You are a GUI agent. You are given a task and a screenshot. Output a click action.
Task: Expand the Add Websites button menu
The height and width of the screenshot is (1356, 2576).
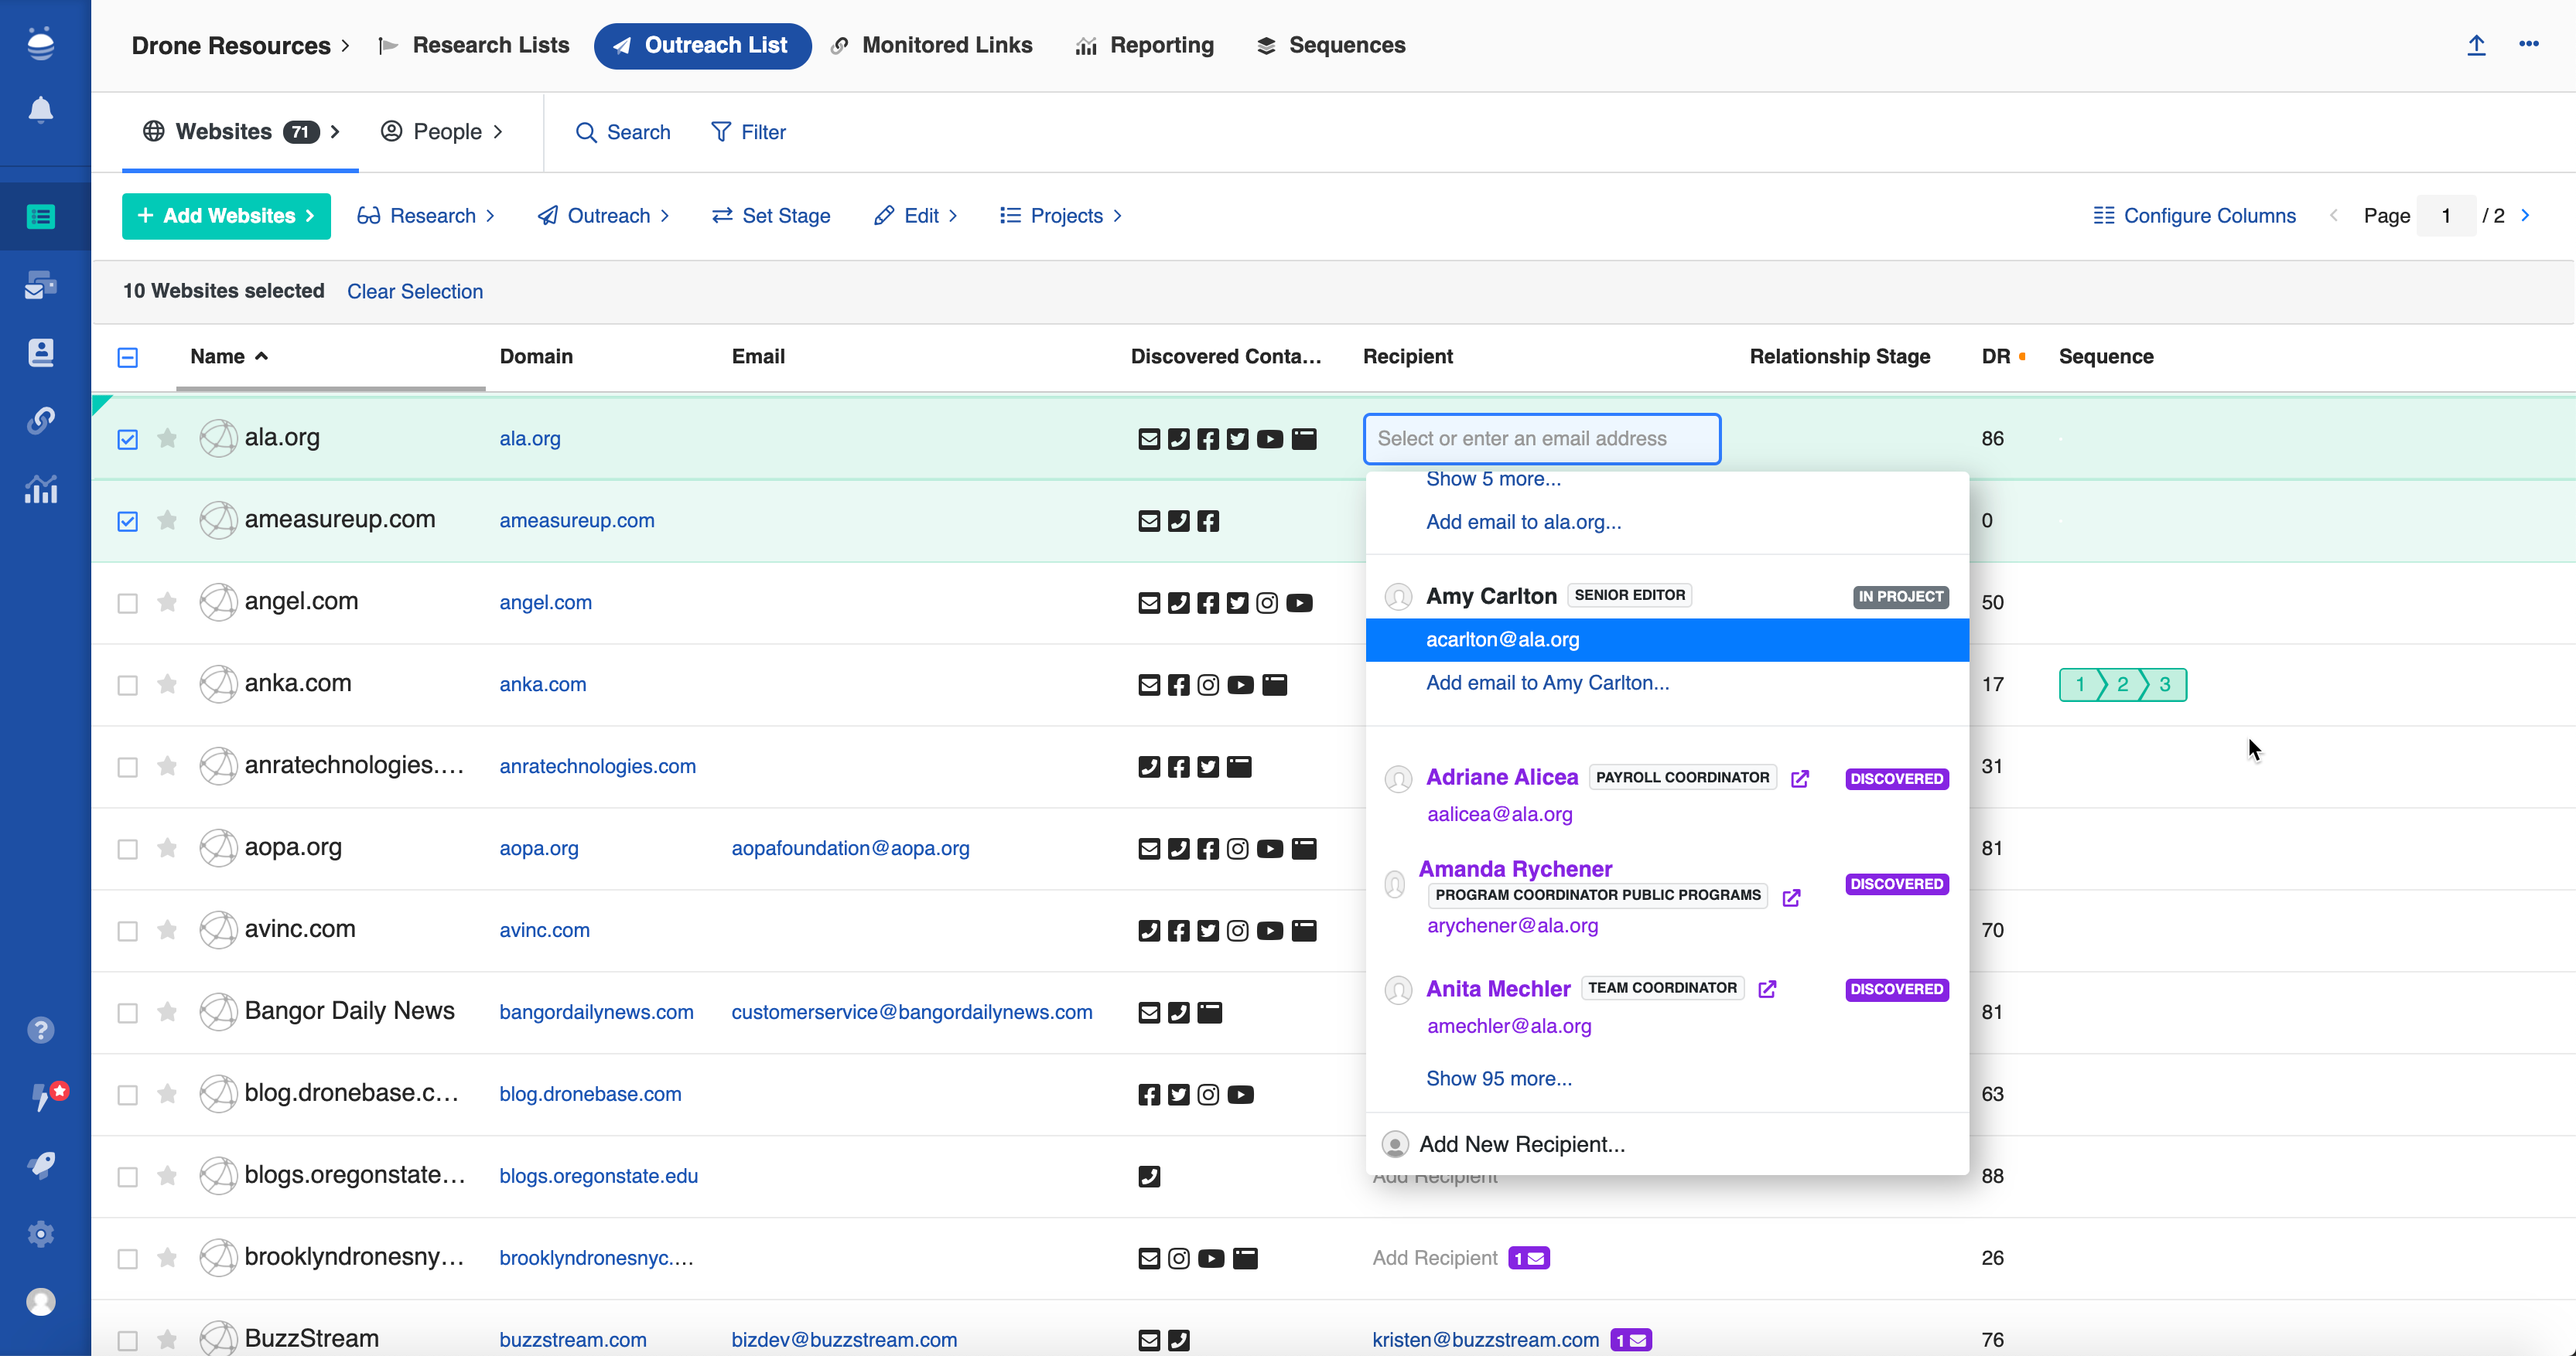point(226,216)
